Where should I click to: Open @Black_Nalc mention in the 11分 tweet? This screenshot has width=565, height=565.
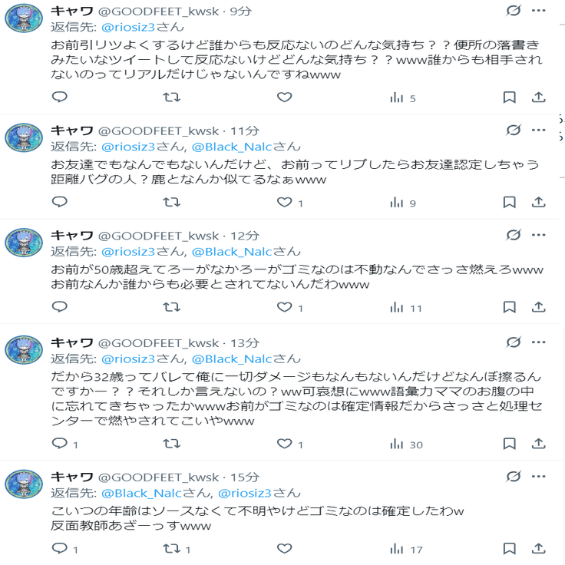click(x=228, y=146)
